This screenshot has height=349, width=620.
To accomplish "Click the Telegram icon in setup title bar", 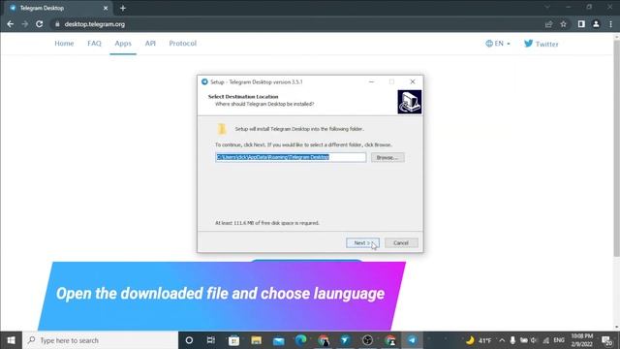I will 204,81.
